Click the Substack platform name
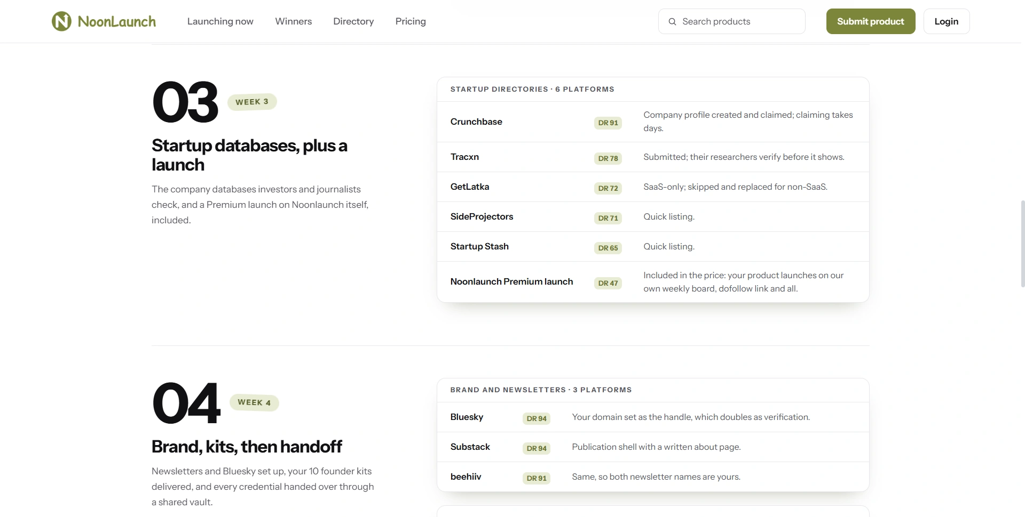This screenshot has height=517, width=1025. click(x=470, y=447)
